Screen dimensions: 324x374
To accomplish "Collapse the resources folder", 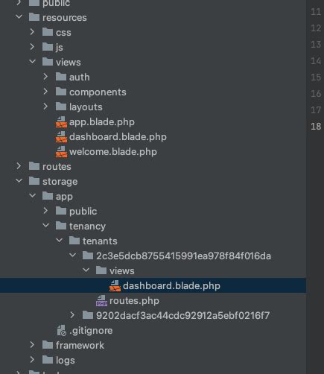I will point(19,17).
